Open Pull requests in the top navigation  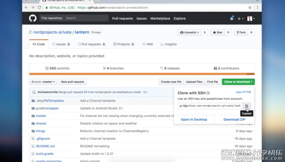(123, 18)
